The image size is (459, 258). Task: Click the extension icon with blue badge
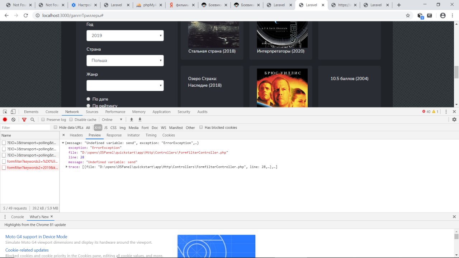(420, 16)
